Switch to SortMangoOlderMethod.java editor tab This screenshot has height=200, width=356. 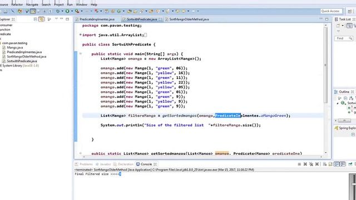coord(189,19)
